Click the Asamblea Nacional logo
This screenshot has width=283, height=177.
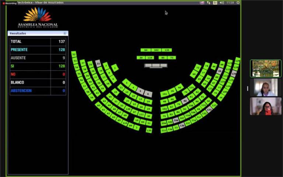38,18
